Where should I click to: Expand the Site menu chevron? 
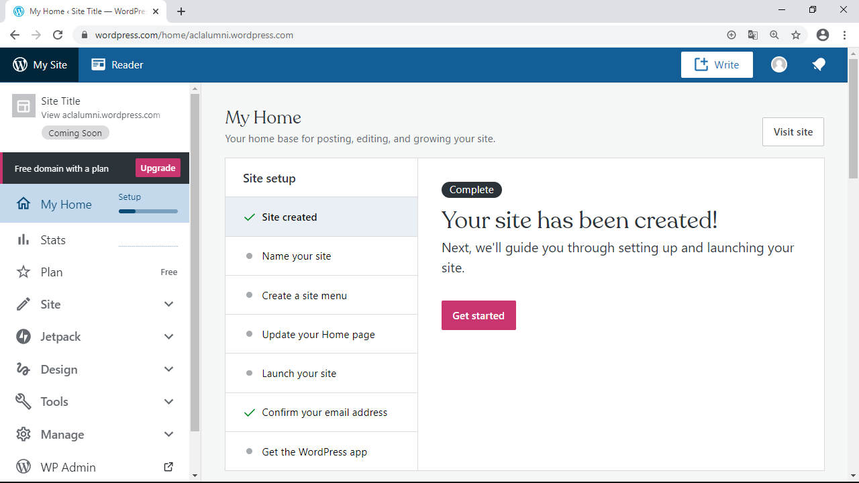[168, 305]
